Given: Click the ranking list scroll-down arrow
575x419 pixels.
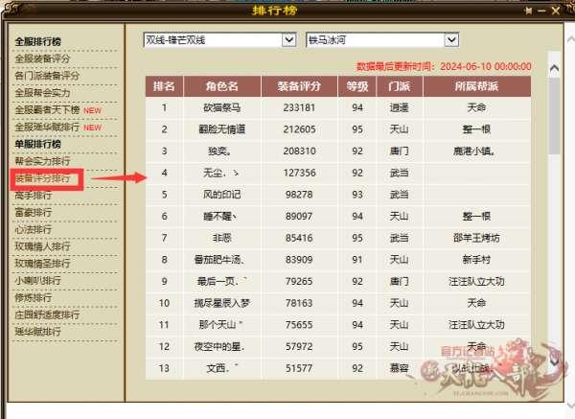Looking at the screenshot, I should [555, 362].
